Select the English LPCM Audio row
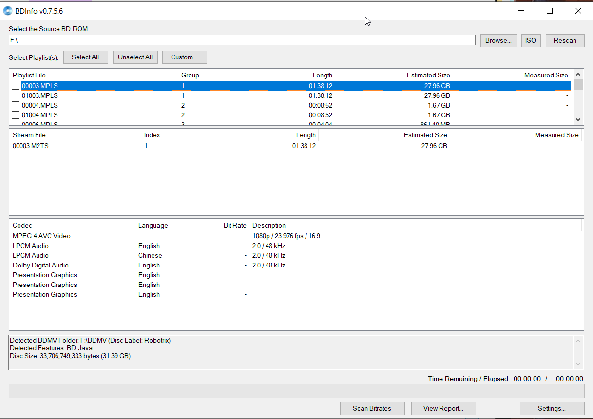 296,246
